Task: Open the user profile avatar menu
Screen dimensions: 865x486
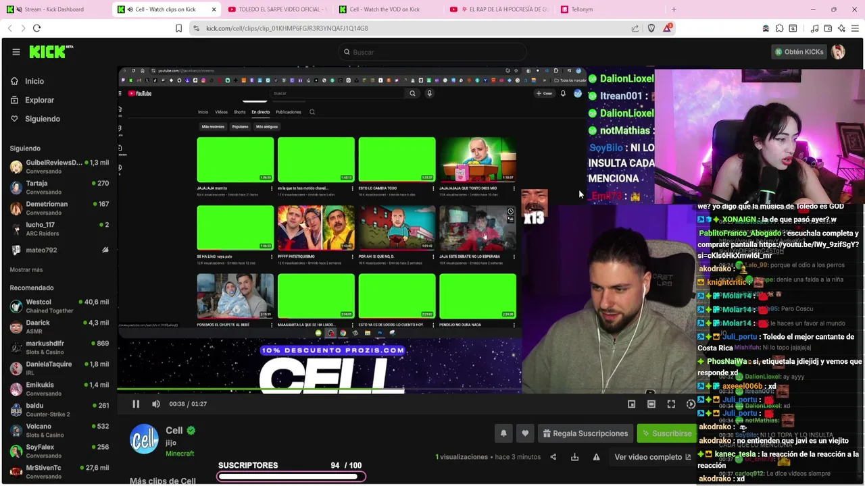Action: coord(838,52)
